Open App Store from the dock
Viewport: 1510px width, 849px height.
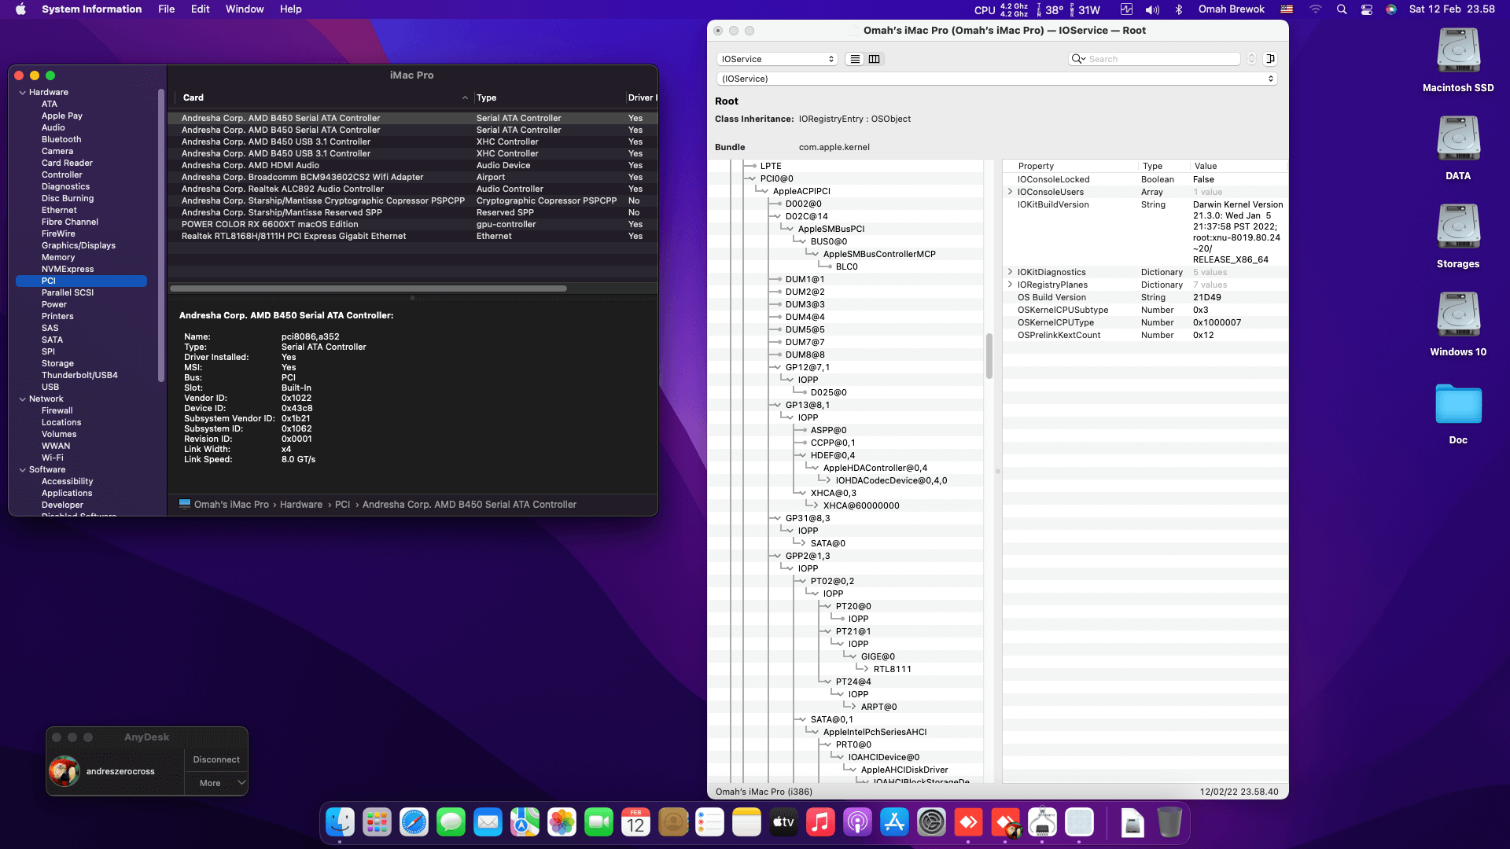pyautogui.click(x=894, y=823)
